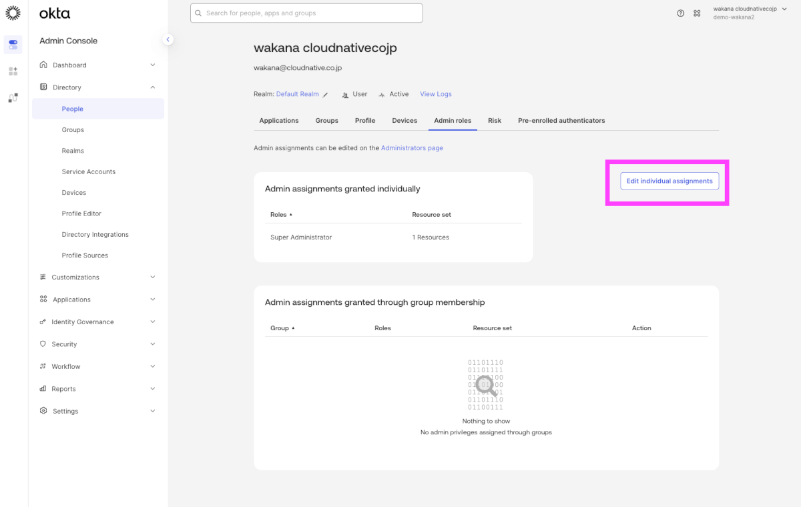Open the Administrators page link
The width and height of the screenshot is (801, 507).
tap(412, 148)
